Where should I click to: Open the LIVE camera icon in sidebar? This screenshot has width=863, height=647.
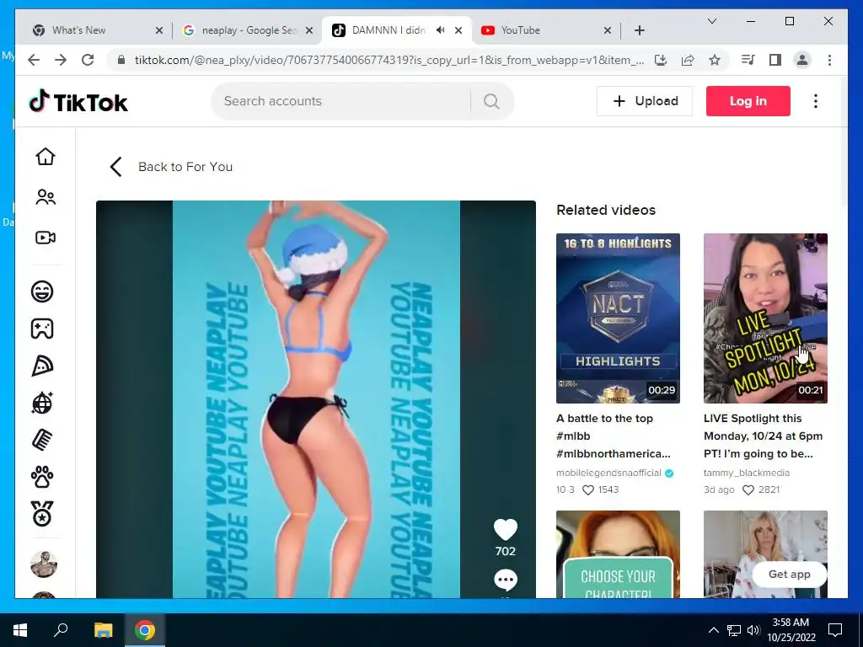click(x=46, y=238)
